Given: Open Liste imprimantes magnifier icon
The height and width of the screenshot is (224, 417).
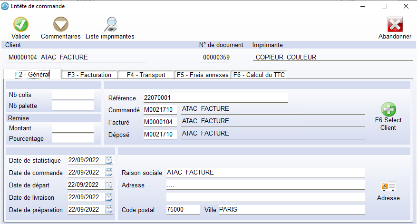Looking at the screenshot, I should click(110, 24).
